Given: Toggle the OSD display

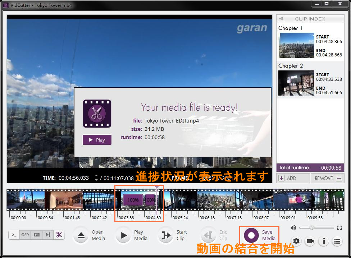Looking at the screenshot, I should pos(25,234).
